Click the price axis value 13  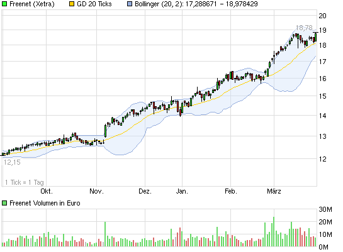click(x=322, y=136)
